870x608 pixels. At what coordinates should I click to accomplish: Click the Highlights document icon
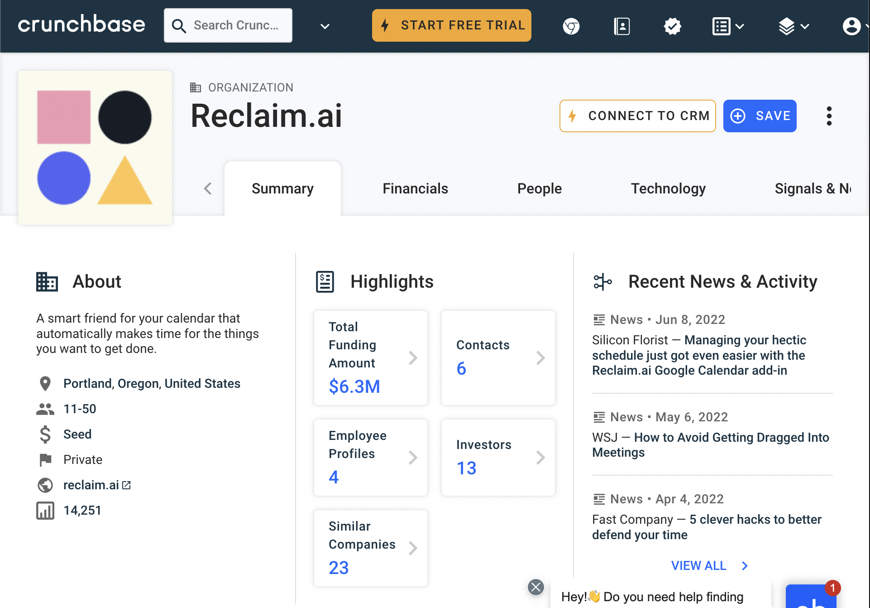click(x=325, y=282)
